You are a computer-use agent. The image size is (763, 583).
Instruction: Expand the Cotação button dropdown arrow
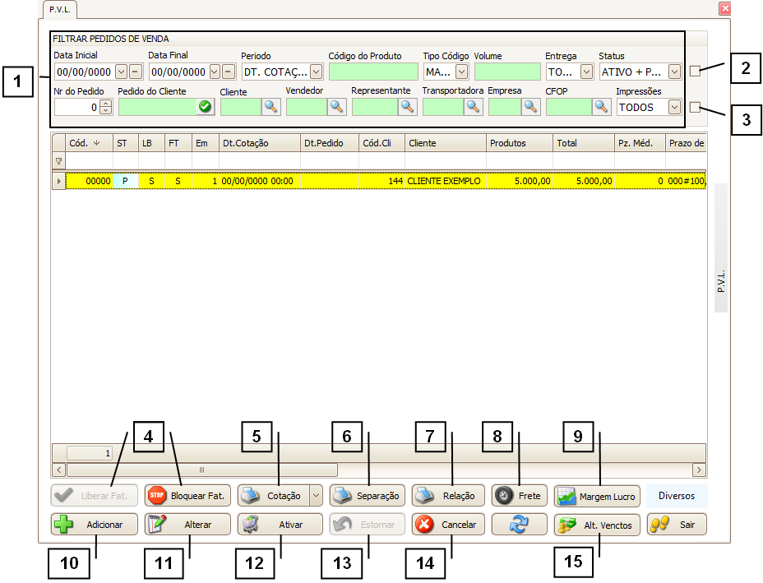(x=316, y=496)
